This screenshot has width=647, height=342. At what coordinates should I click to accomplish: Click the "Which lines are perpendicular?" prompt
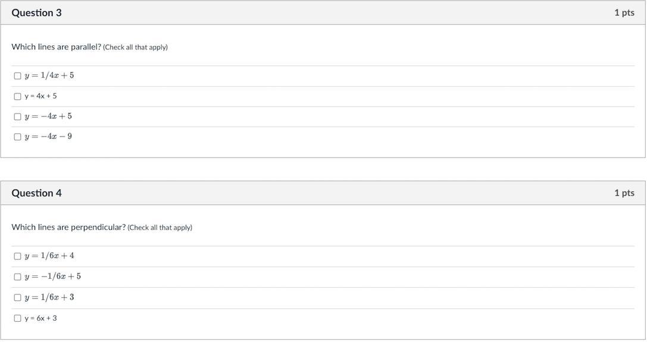[x=68, y=227]
